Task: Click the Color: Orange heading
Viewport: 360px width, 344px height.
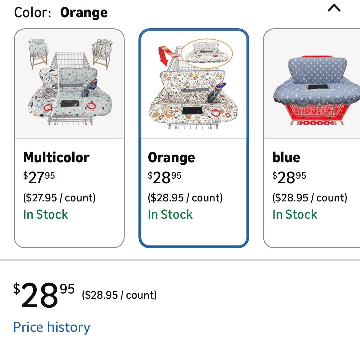Action: [x=60, y=12]
